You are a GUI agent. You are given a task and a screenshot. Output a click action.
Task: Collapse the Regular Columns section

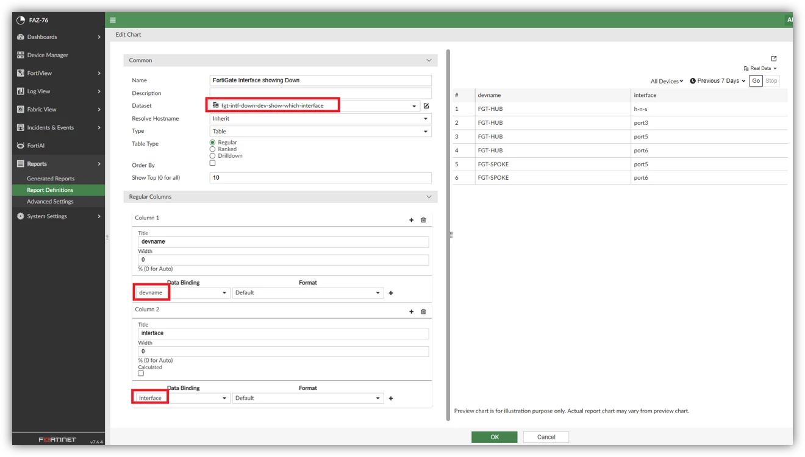[429, 197]
